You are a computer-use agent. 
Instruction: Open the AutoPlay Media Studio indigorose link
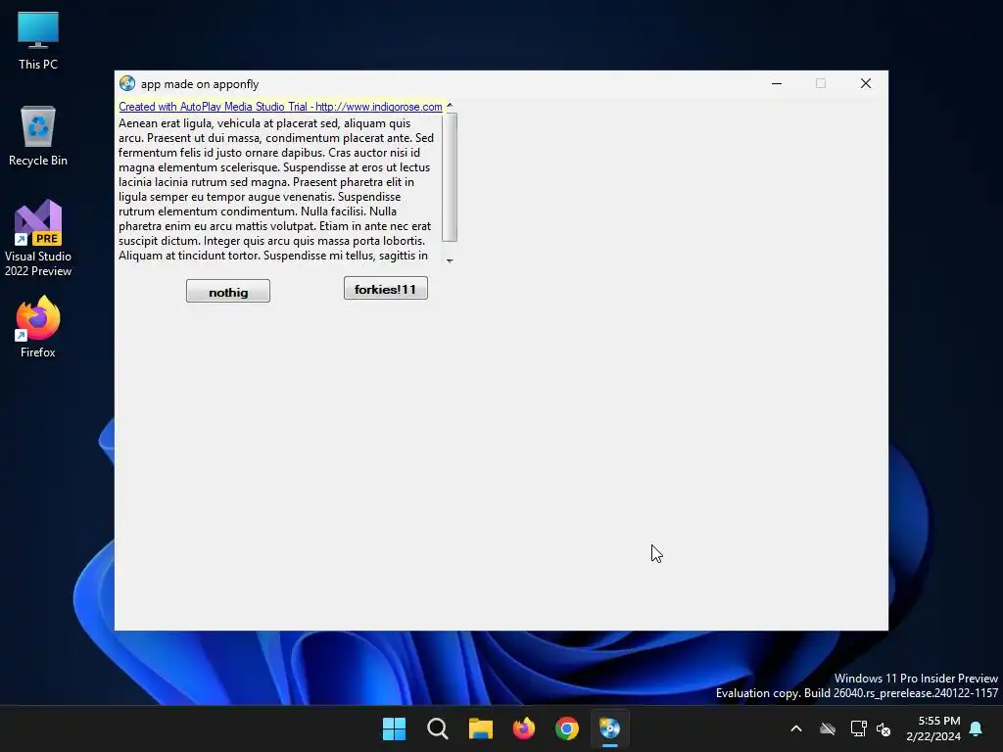coord(280,107)
